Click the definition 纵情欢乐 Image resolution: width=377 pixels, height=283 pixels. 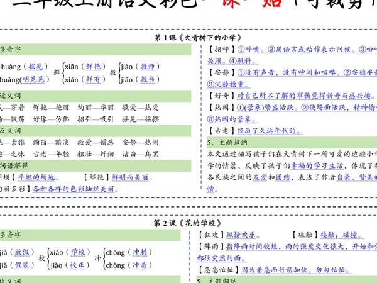pos(241,235)
